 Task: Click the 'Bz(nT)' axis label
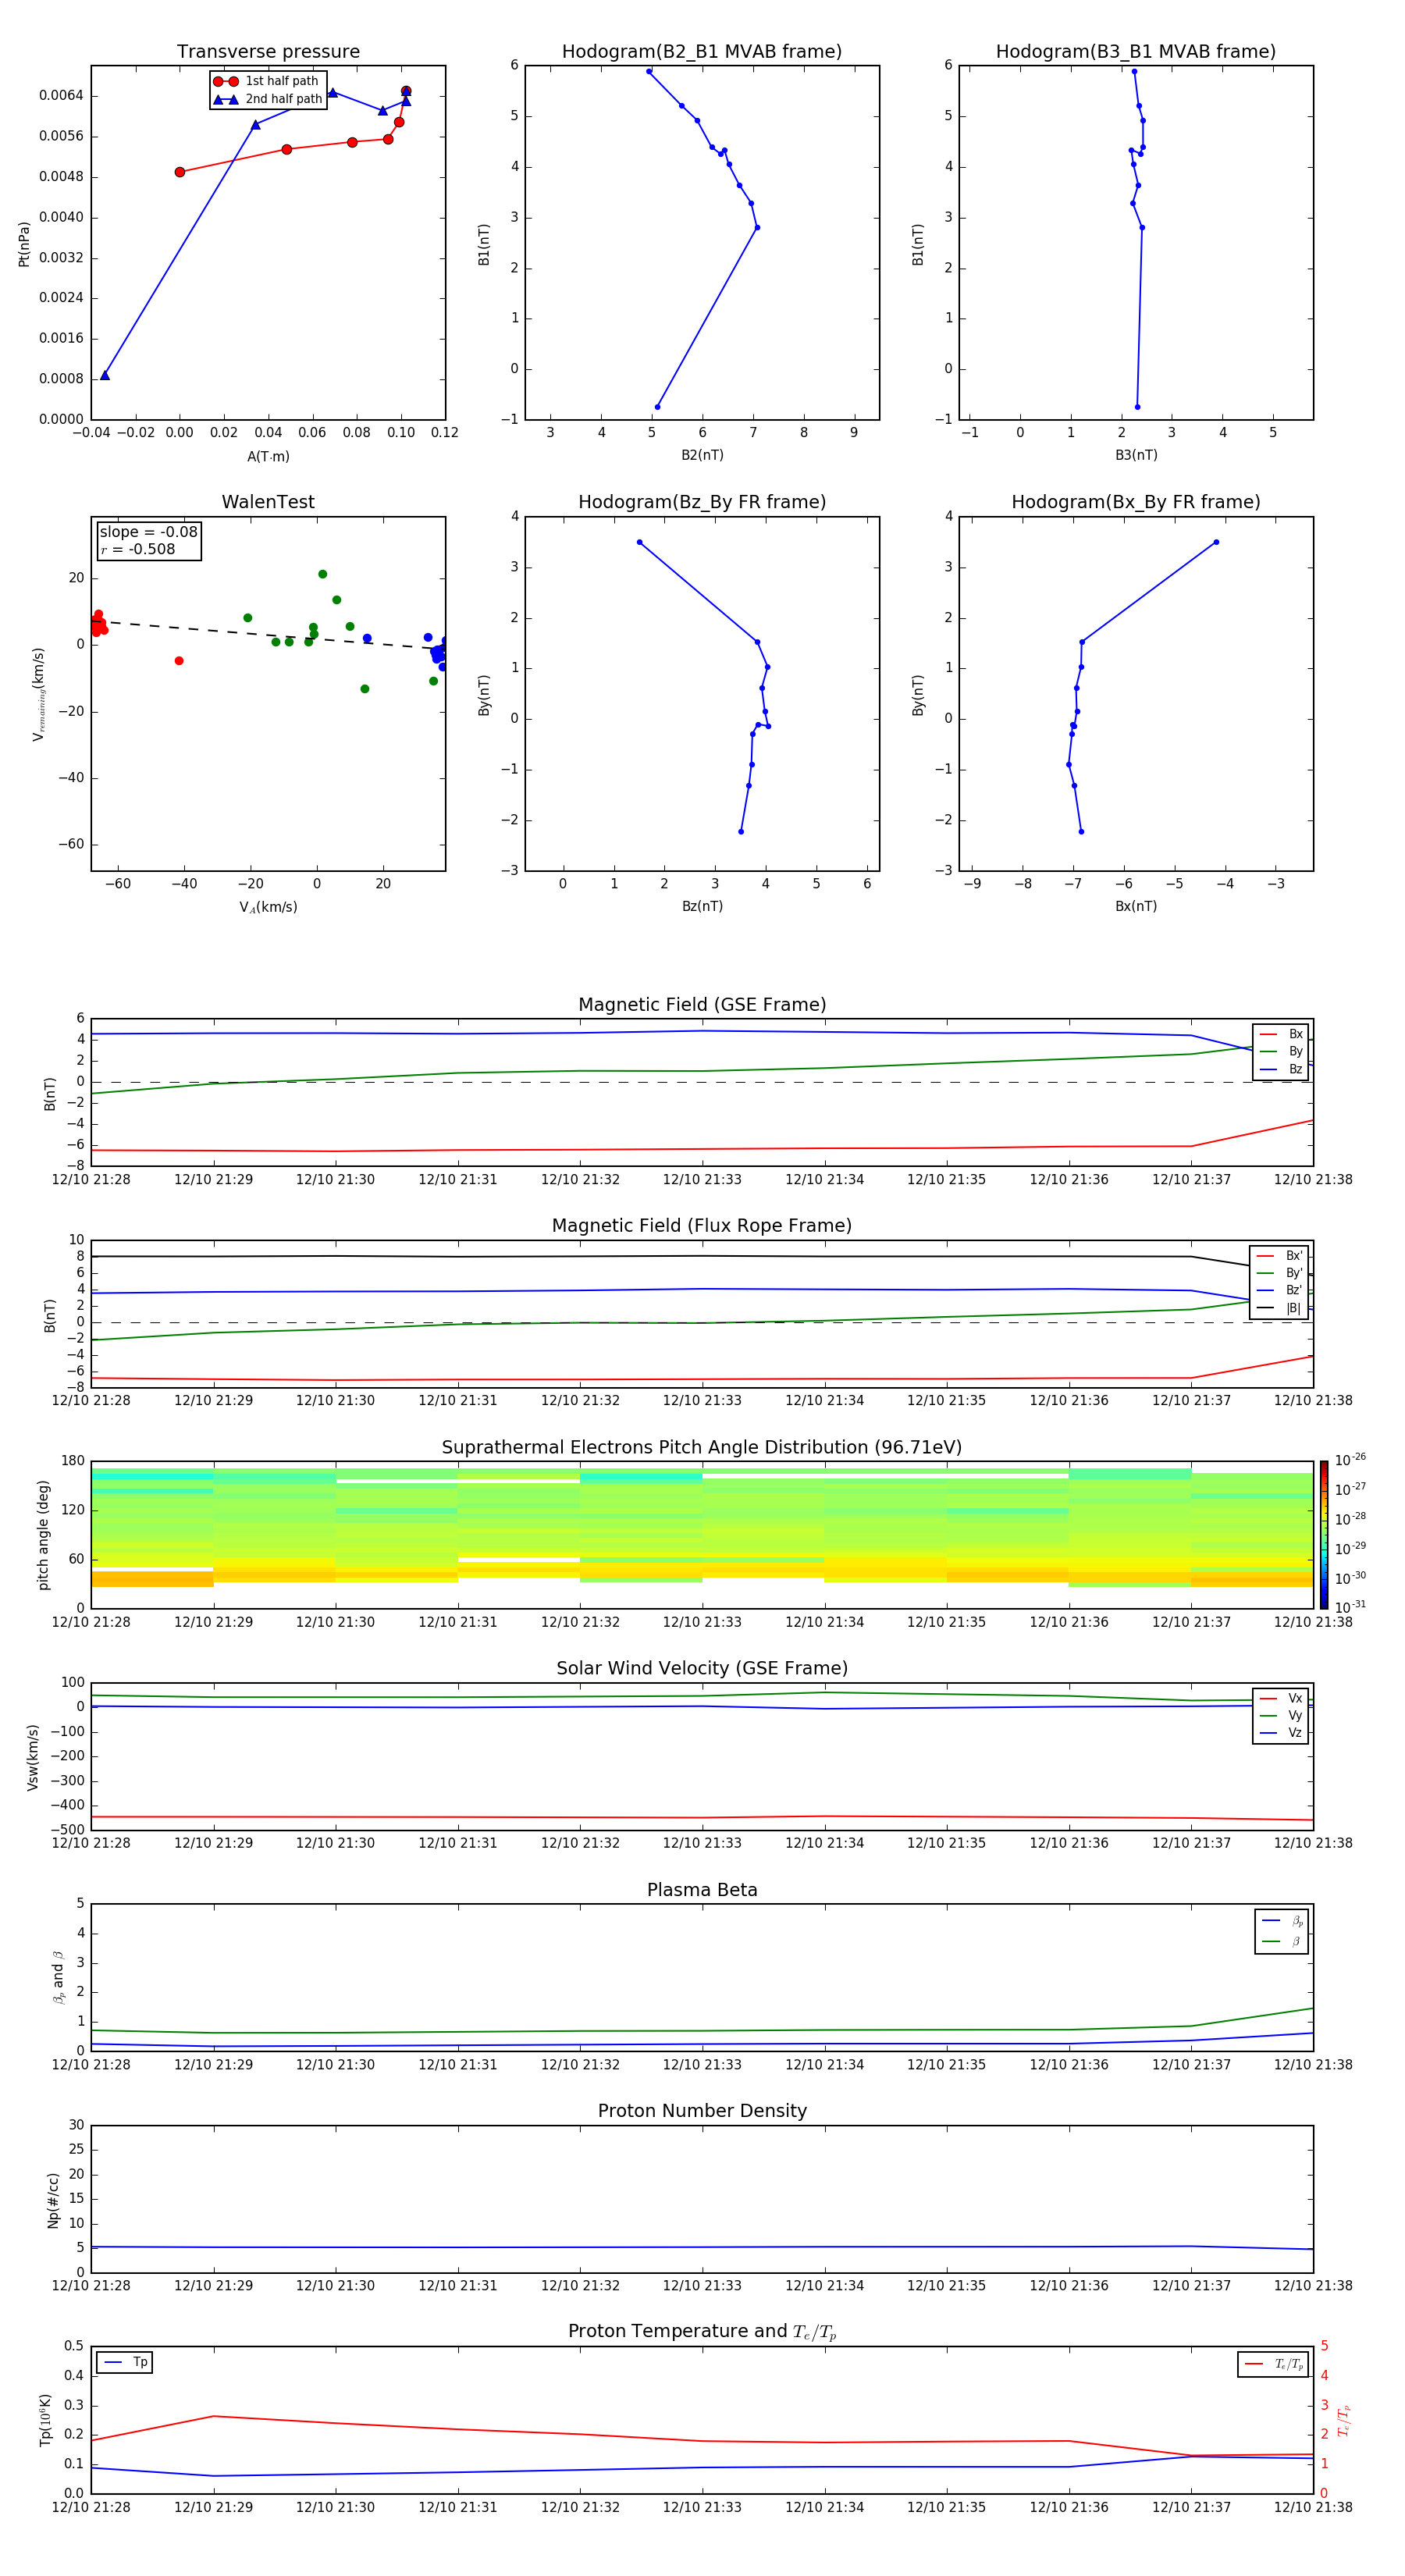[702, 906]
